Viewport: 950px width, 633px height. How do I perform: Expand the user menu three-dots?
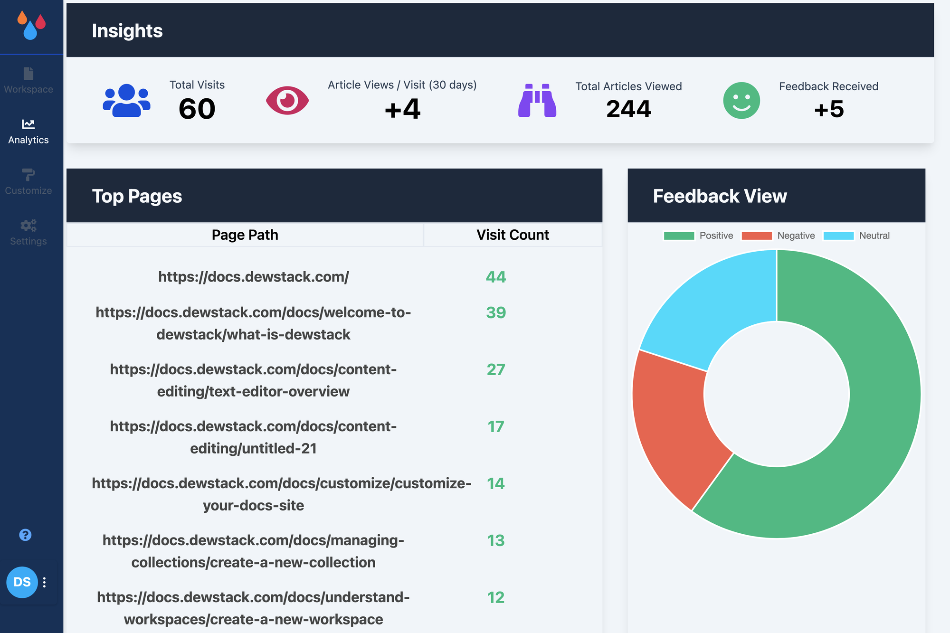coord(45,582)
